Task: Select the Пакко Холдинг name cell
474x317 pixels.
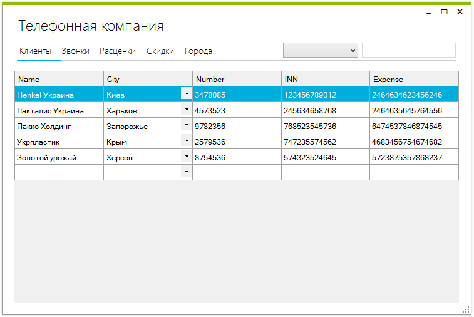Action: click(59, 126)
